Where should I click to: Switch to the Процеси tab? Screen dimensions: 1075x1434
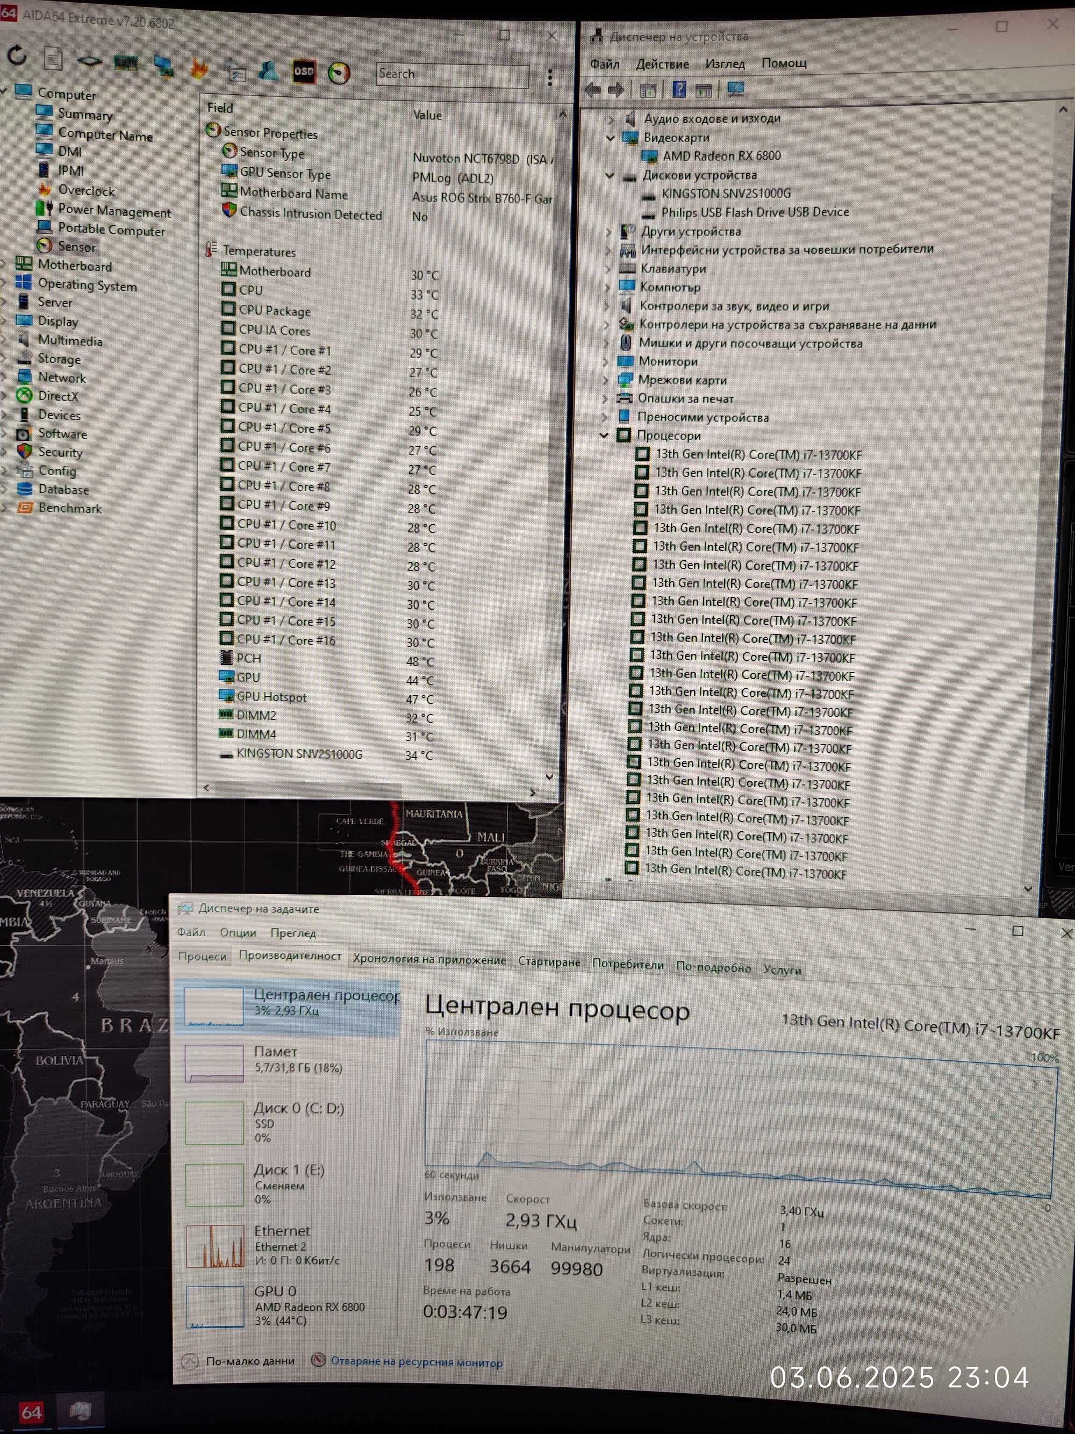[x=202, y=956]
